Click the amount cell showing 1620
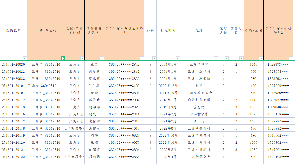Screen dimensions: 295x164 [x=253, y=107]
